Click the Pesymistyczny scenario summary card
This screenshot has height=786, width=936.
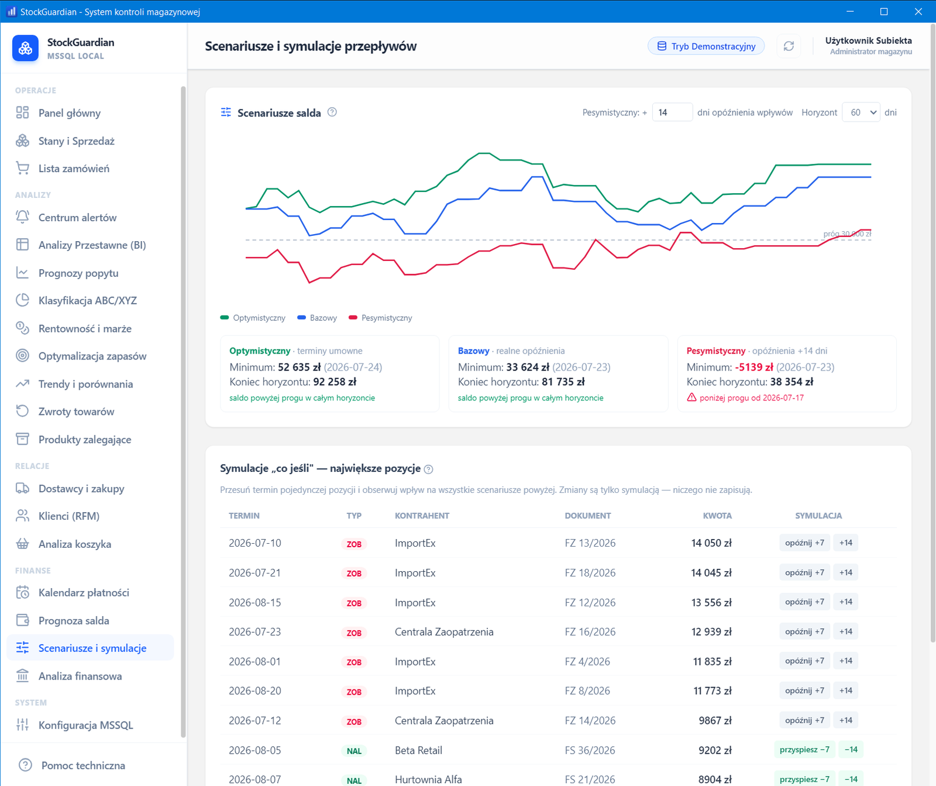787,373
